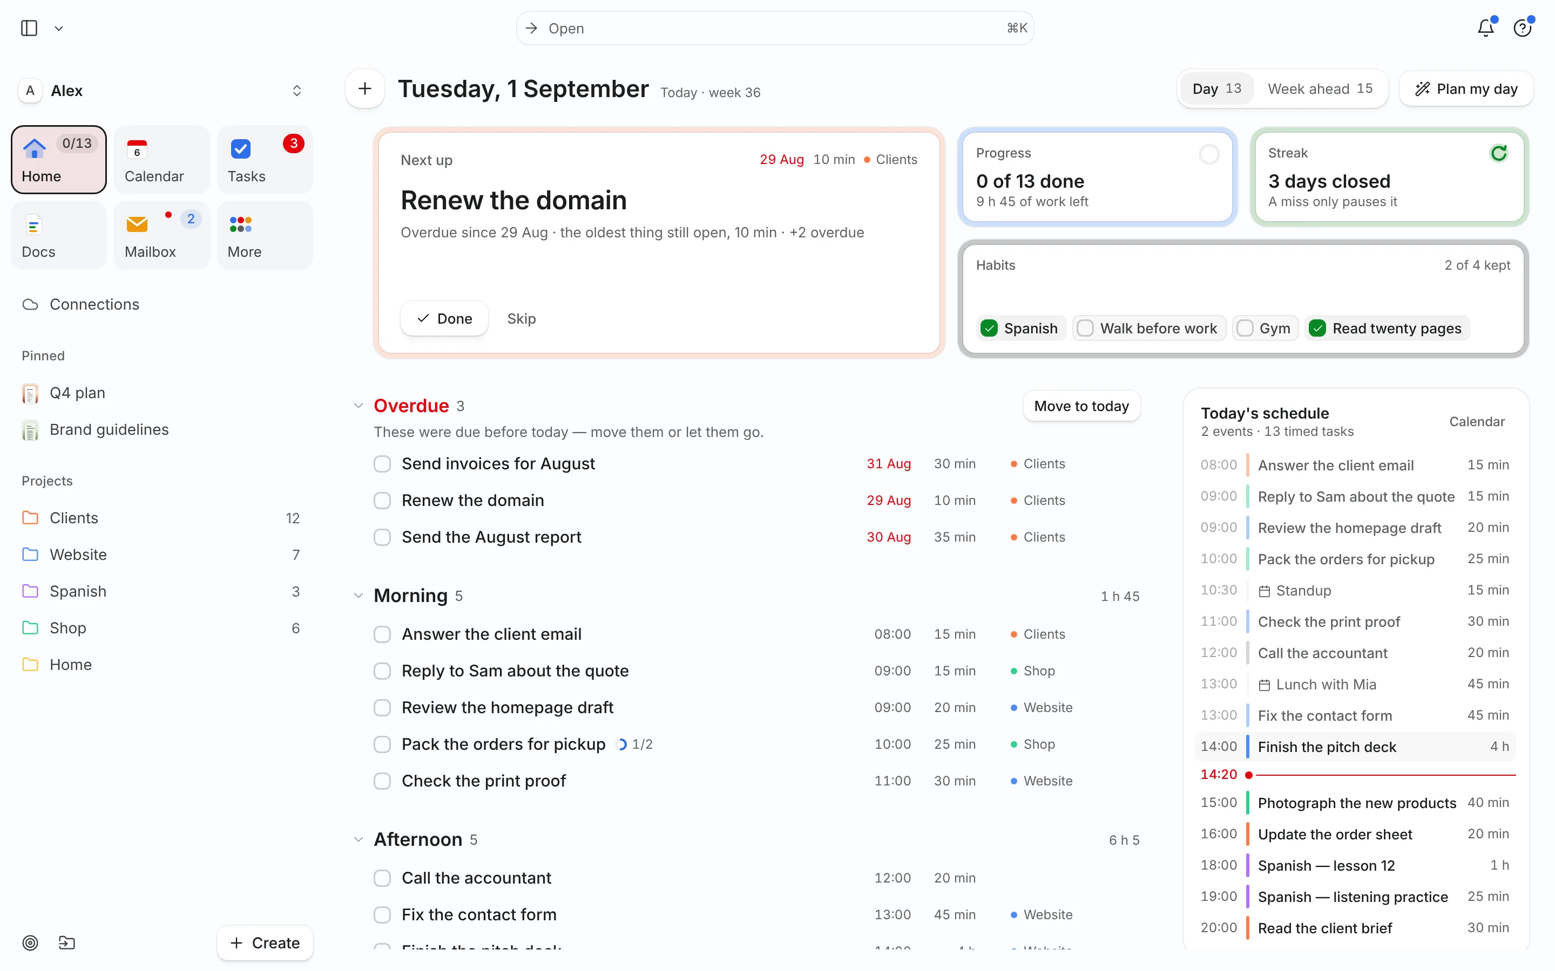Screen dimensions: 1555x971
Task: Open Connections in the sidebar
Action: pyautogui.click(x=161, y=304)
